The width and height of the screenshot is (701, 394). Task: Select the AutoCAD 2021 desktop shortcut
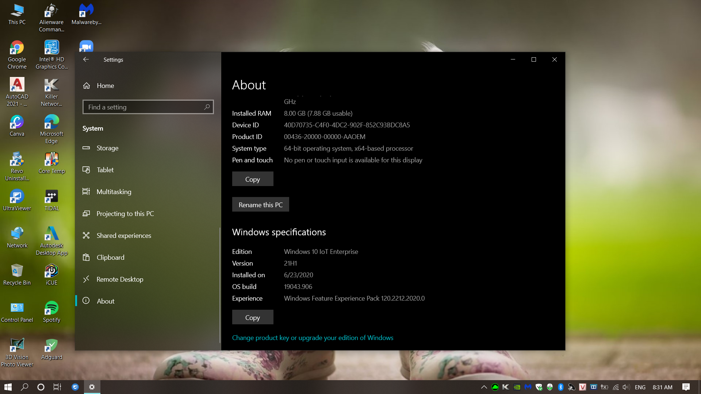(17, 92)
